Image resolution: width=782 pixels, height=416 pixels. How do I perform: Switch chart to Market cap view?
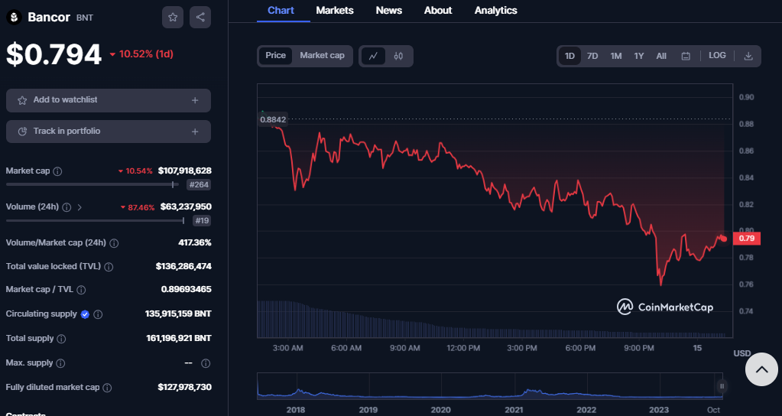click(x=322, y=56)
